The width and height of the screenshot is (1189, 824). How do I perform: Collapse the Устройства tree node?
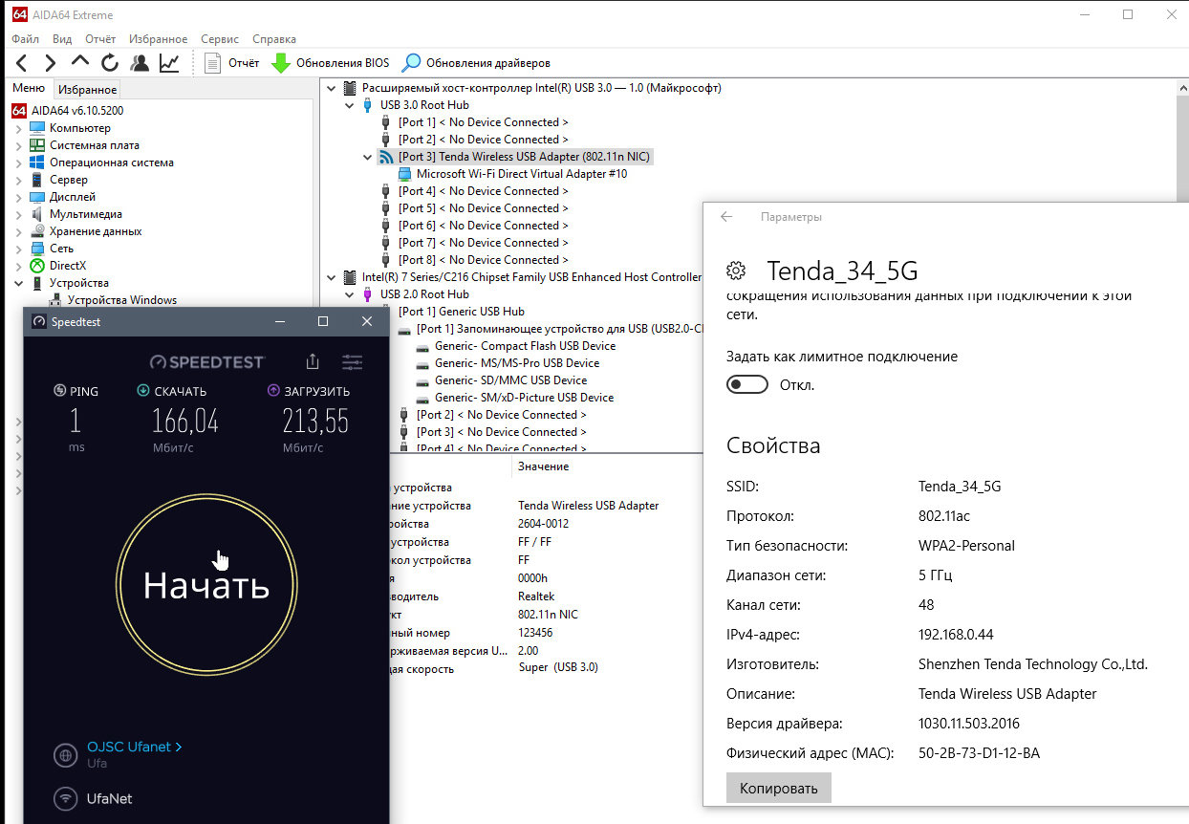click(x=18, y=283)
